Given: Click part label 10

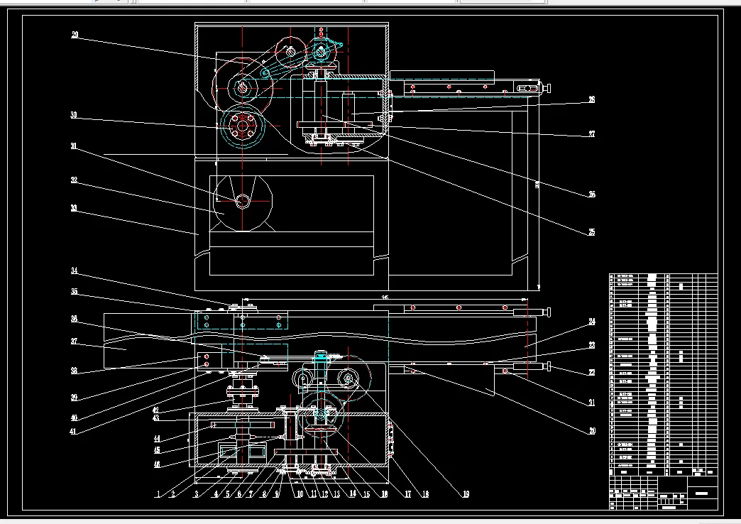Looking at the screenshot, I should 300,495.
